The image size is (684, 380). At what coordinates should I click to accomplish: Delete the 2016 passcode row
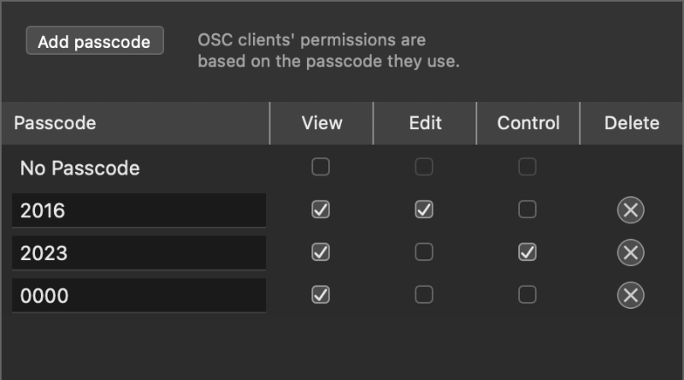(630, 210)
